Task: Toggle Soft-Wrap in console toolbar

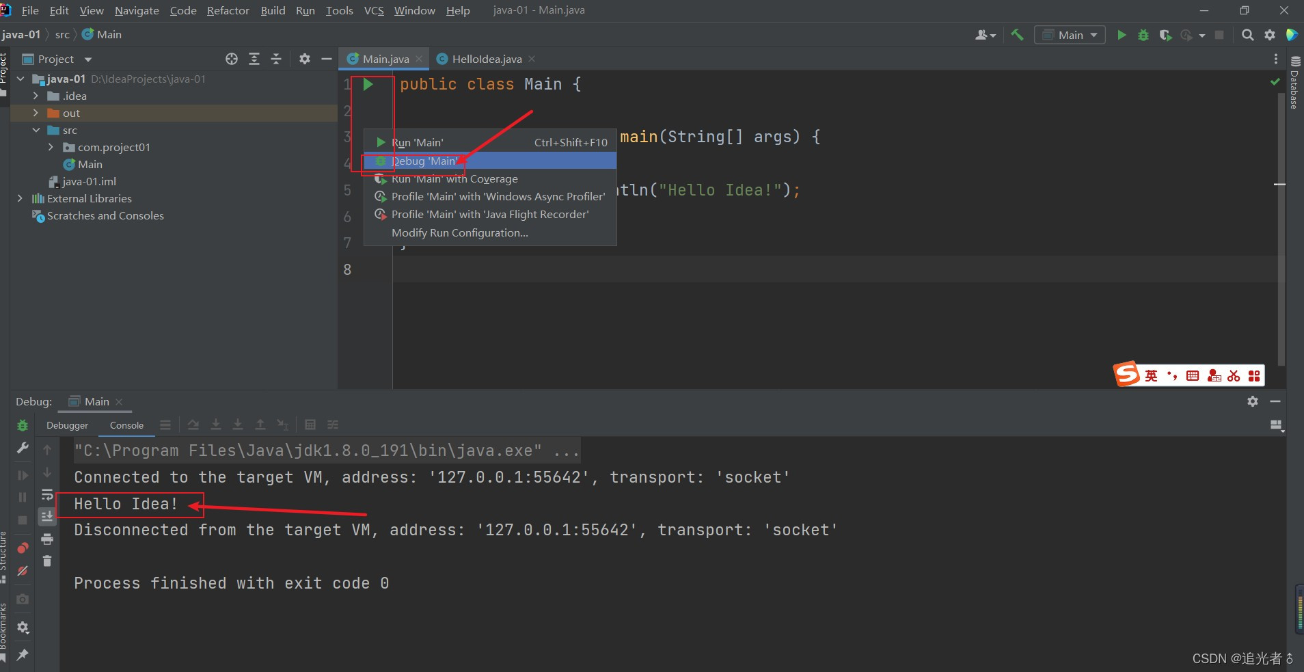Action: pos(47,494)
